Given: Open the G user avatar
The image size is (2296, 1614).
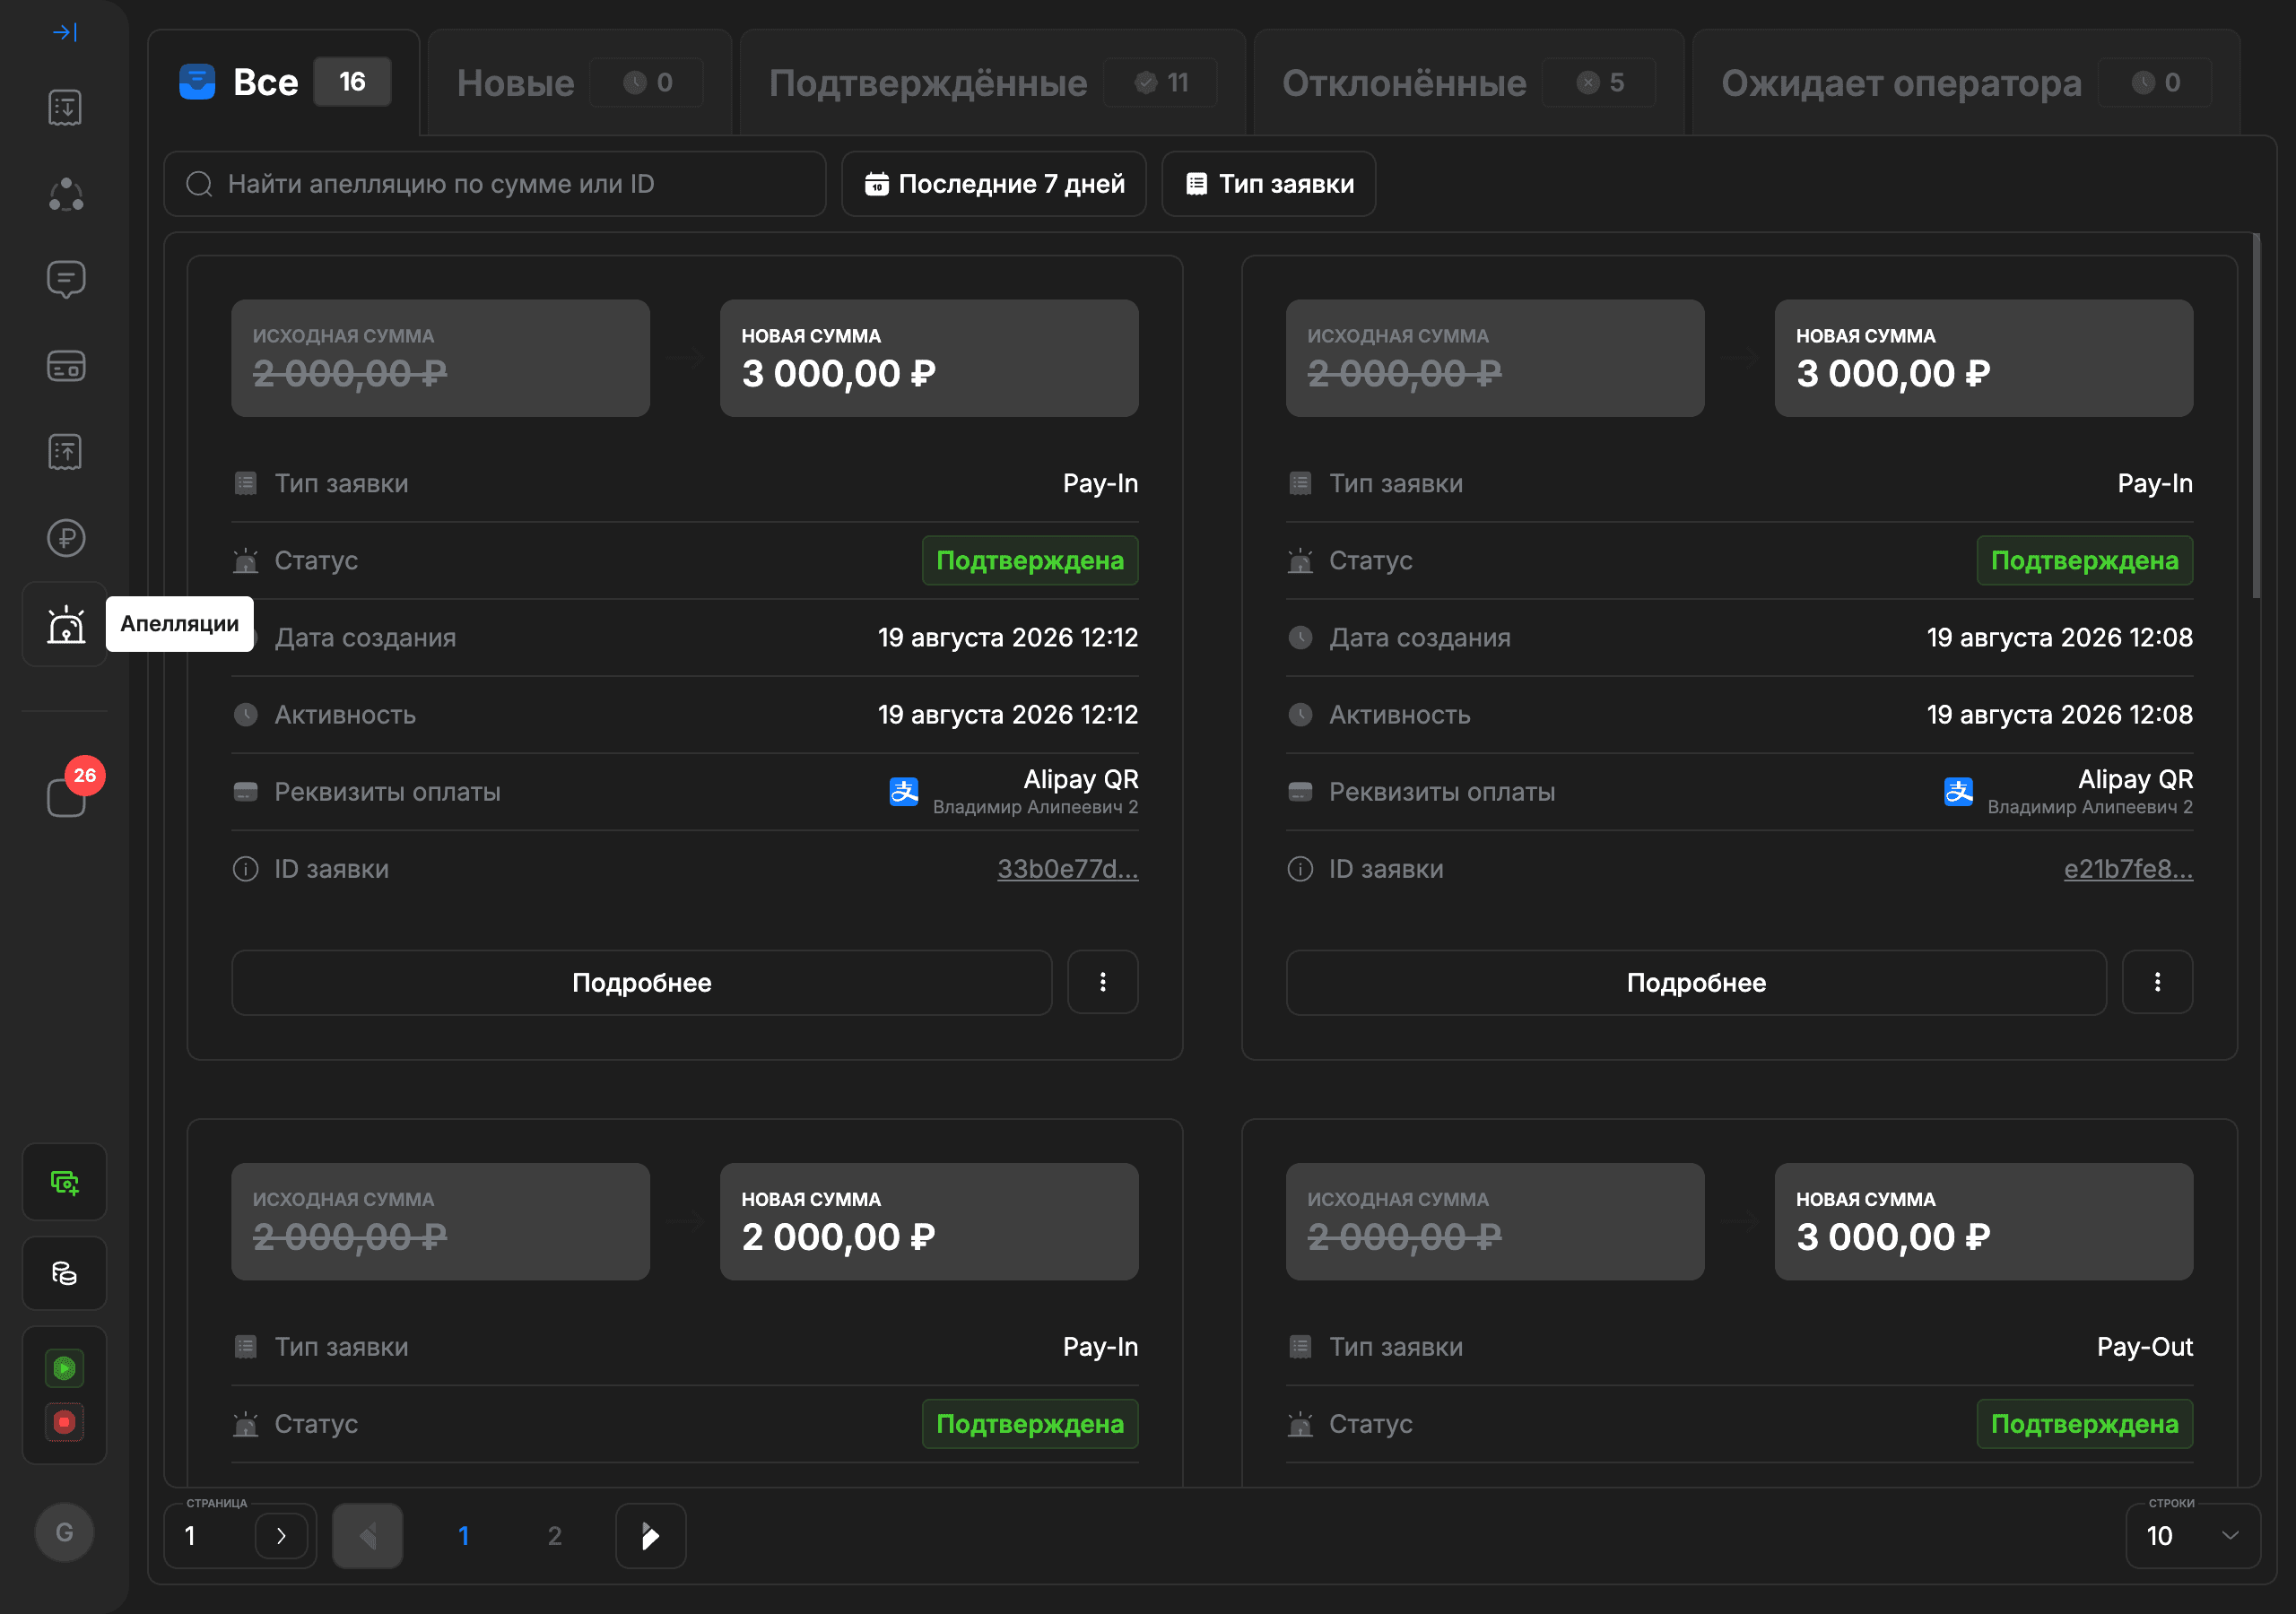Looking at the screenshot, I should coord(65,1531).
